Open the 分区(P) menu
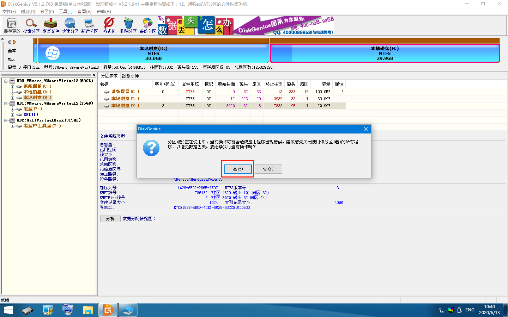508x317 pixels. (47, 12)
